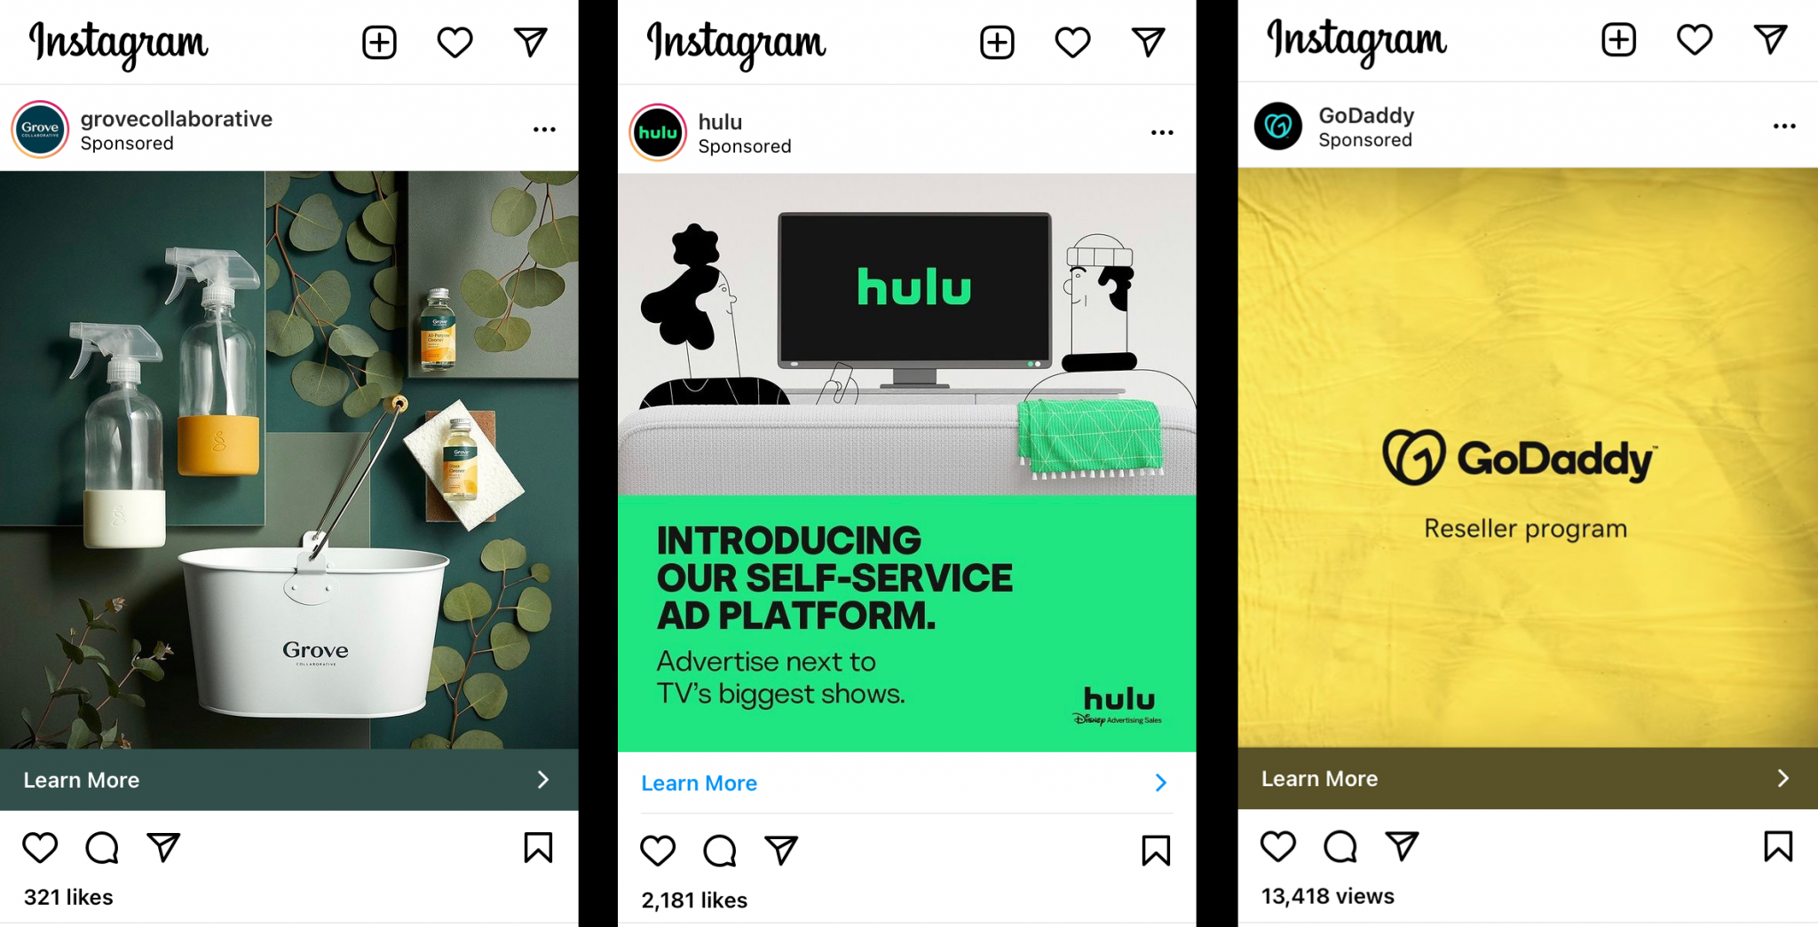Open activity heart icon above GoDaddy post
The width and height of the screenshot is (1818, 927).
coord(1695,40)
